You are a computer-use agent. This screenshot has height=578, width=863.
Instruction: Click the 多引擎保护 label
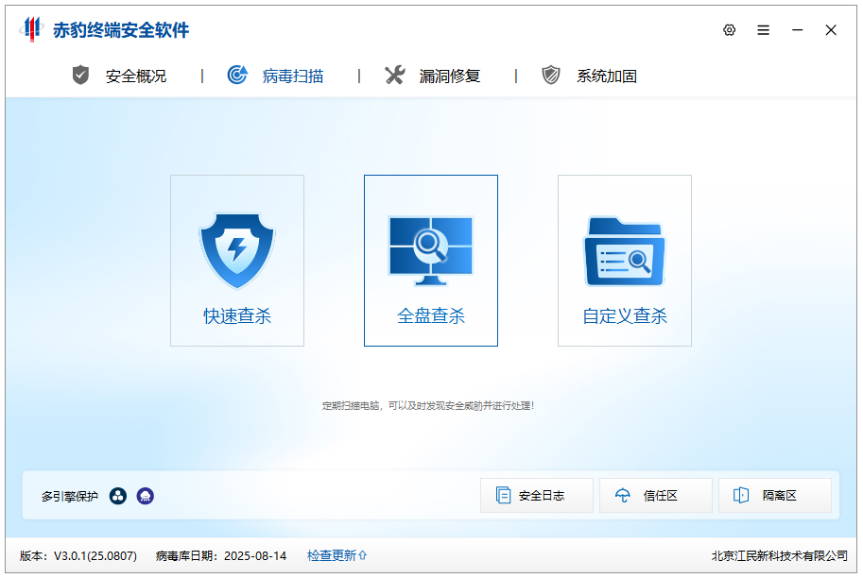(69, 497)
